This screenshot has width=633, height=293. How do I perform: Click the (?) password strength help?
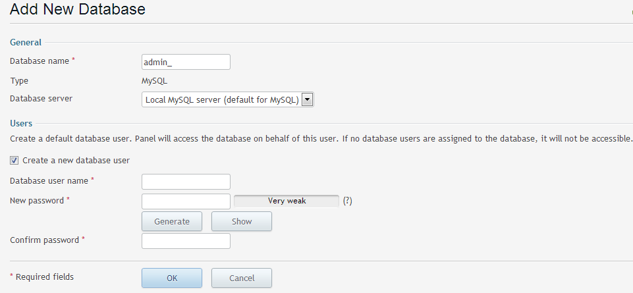[347, 201]
